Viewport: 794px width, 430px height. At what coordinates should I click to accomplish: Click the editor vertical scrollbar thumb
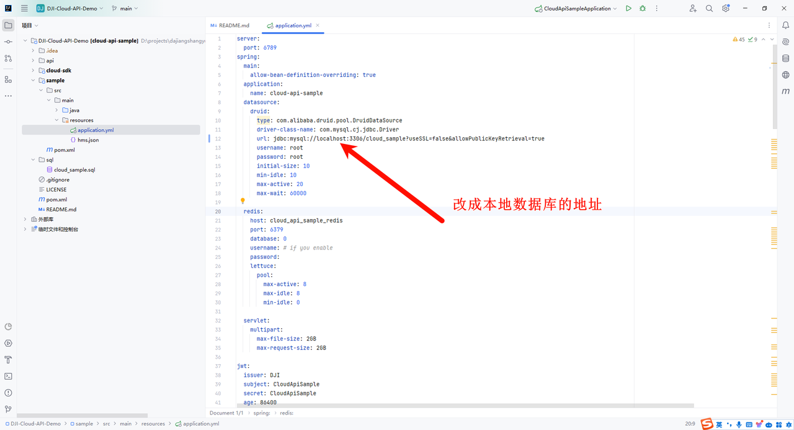click(775, 87)
